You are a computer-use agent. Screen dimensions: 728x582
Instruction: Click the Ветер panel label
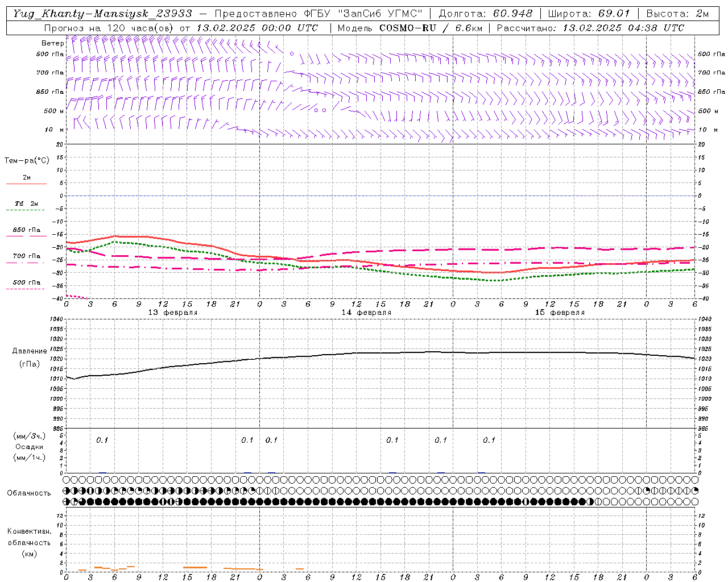click(53, 43)
